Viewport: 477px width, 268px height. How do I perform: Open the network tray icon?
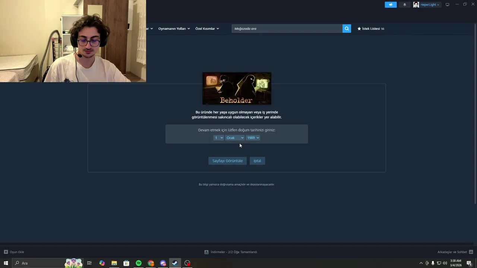point(439,263)
